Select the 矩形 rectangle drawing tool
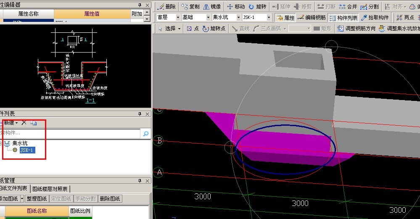This screenshot has height=219, width=420. pyautogui.click(x=322, y=29)
